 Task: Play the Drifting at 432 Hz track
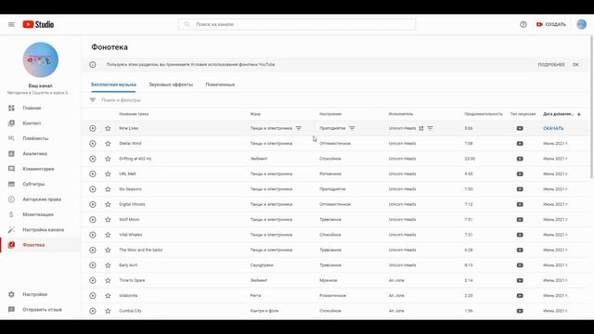pyautogui.click(x=93, y=159)
